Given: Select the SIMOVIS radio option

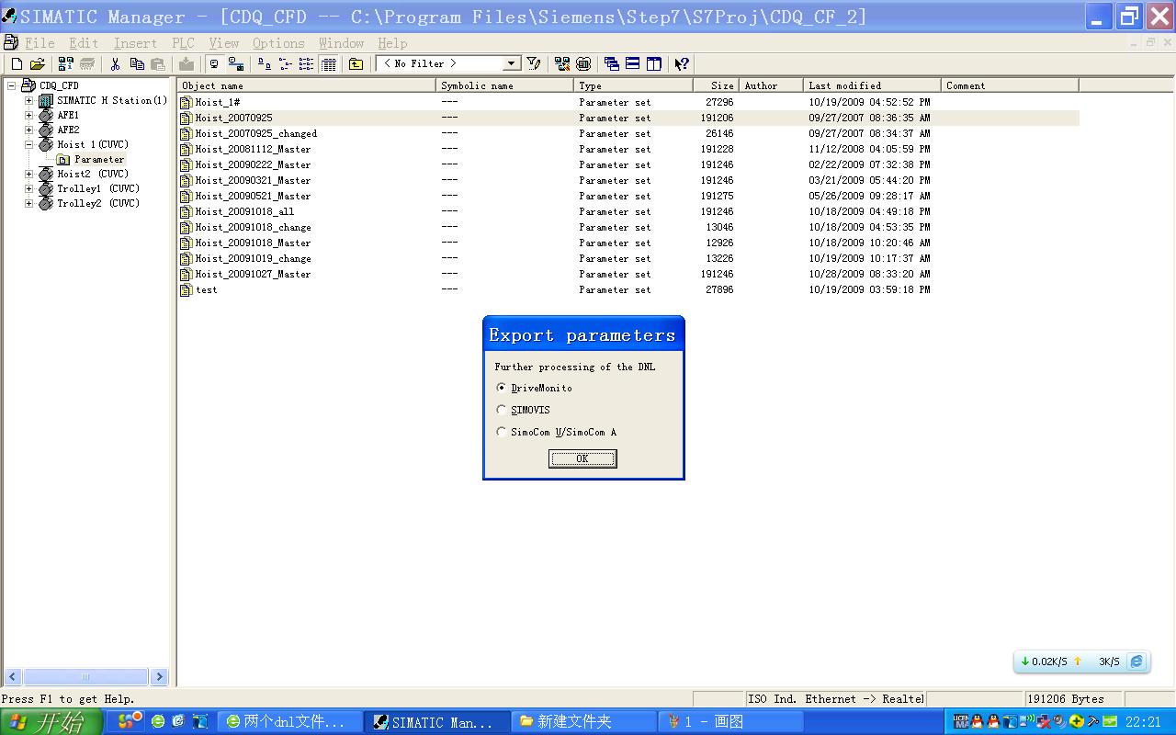Looking at the screenshot, I should click(501, 410).
